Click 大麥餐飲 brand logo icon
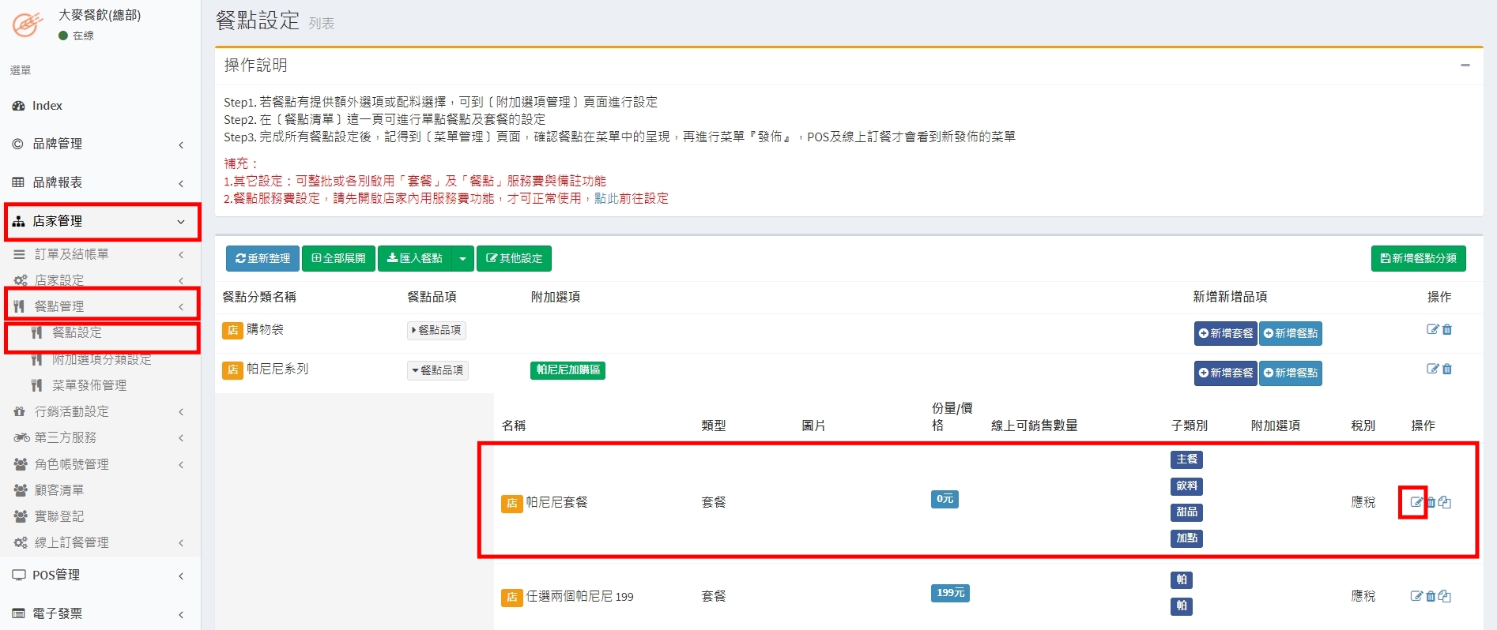1497x630 pixels. tap(28, 24)
